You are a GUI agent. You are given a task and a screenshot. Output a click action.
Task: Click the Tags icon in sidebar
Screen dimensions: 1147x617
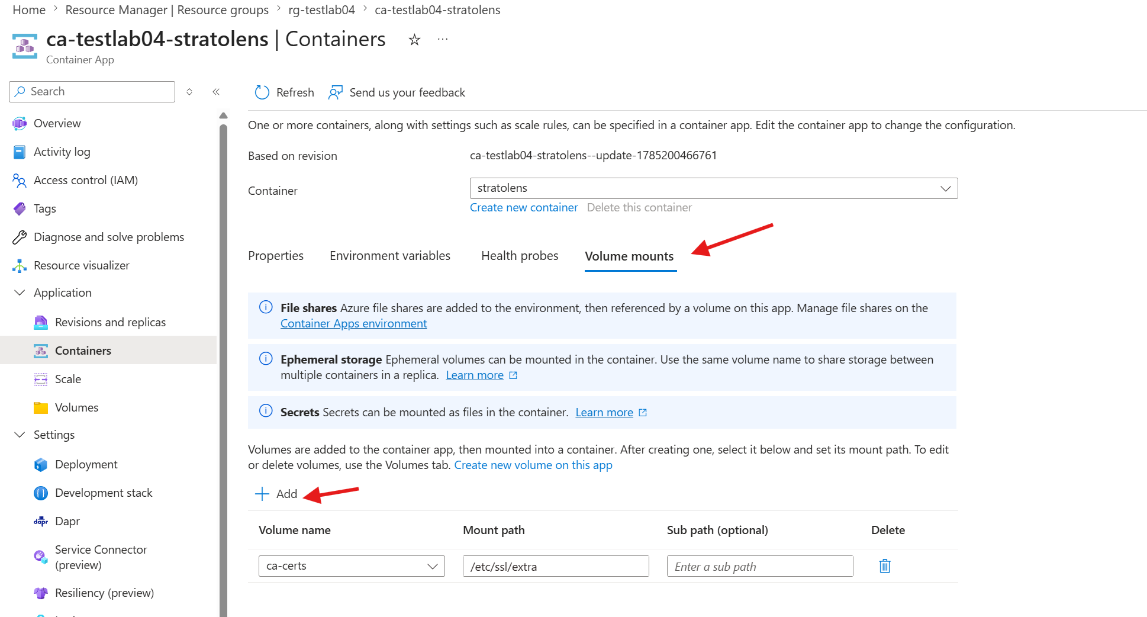pos(20,208)
